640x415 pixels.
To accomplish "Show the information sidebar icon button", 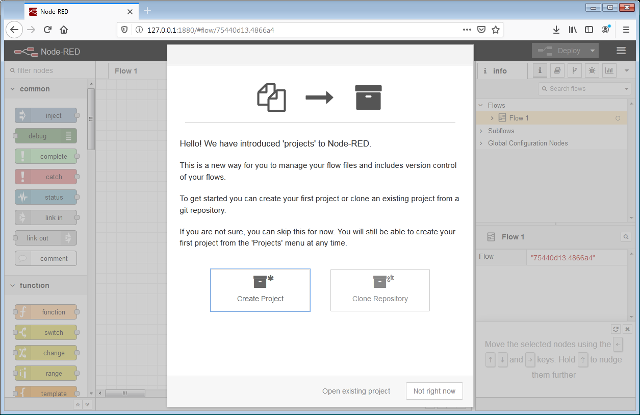I will [x=540, y=70].
